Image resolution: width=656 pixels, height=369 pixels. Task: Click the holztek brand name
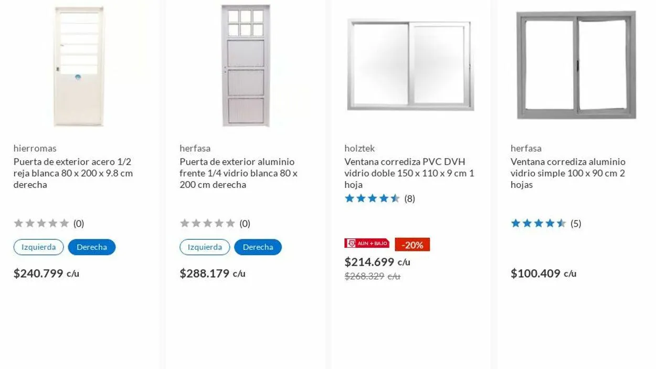[359, 149]
